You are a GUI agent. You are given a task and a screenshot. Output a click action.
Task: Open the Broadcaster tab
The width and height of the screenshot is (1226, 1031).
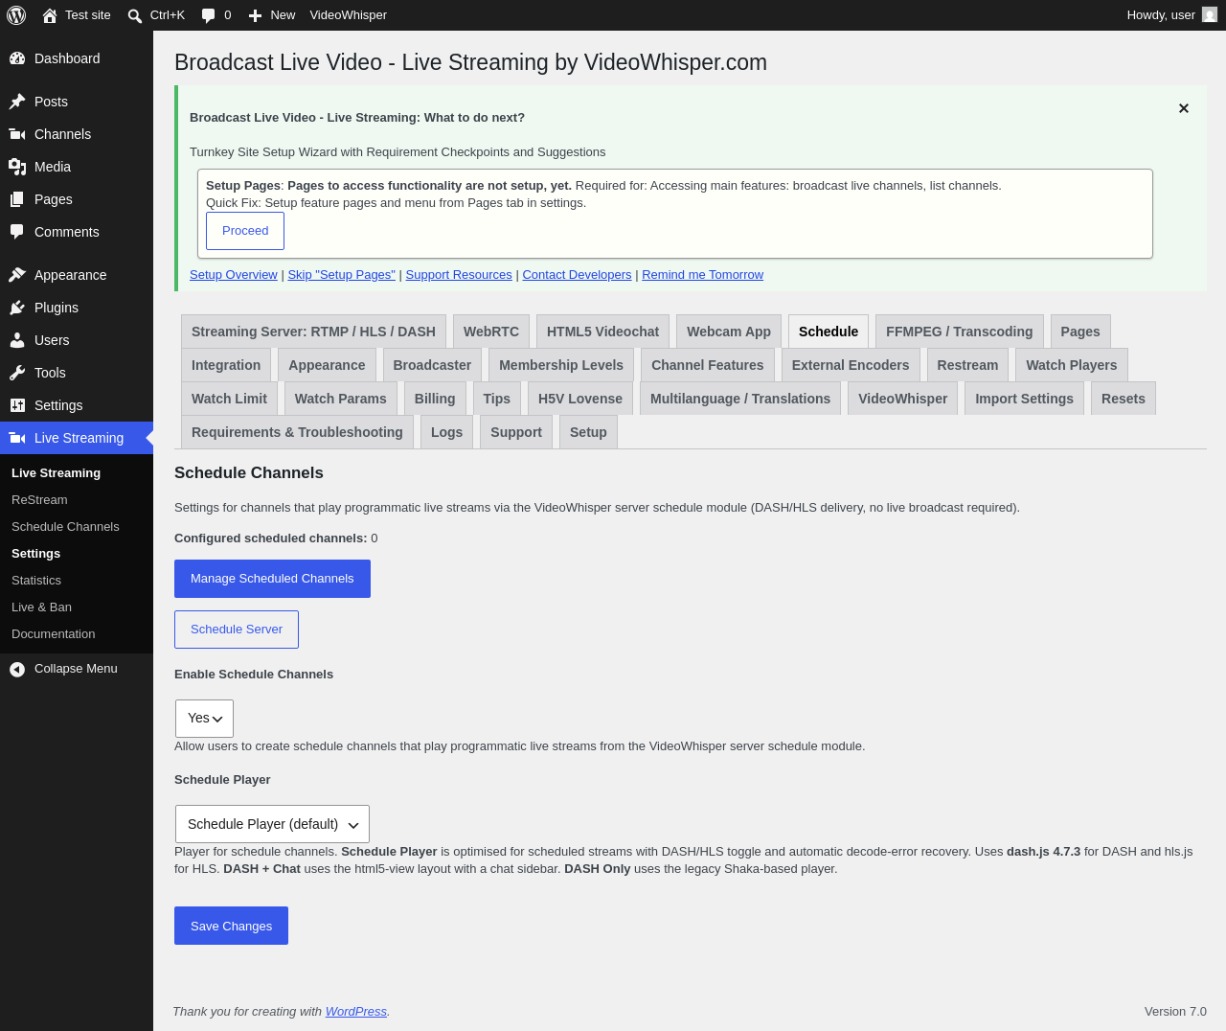point(432,365)
